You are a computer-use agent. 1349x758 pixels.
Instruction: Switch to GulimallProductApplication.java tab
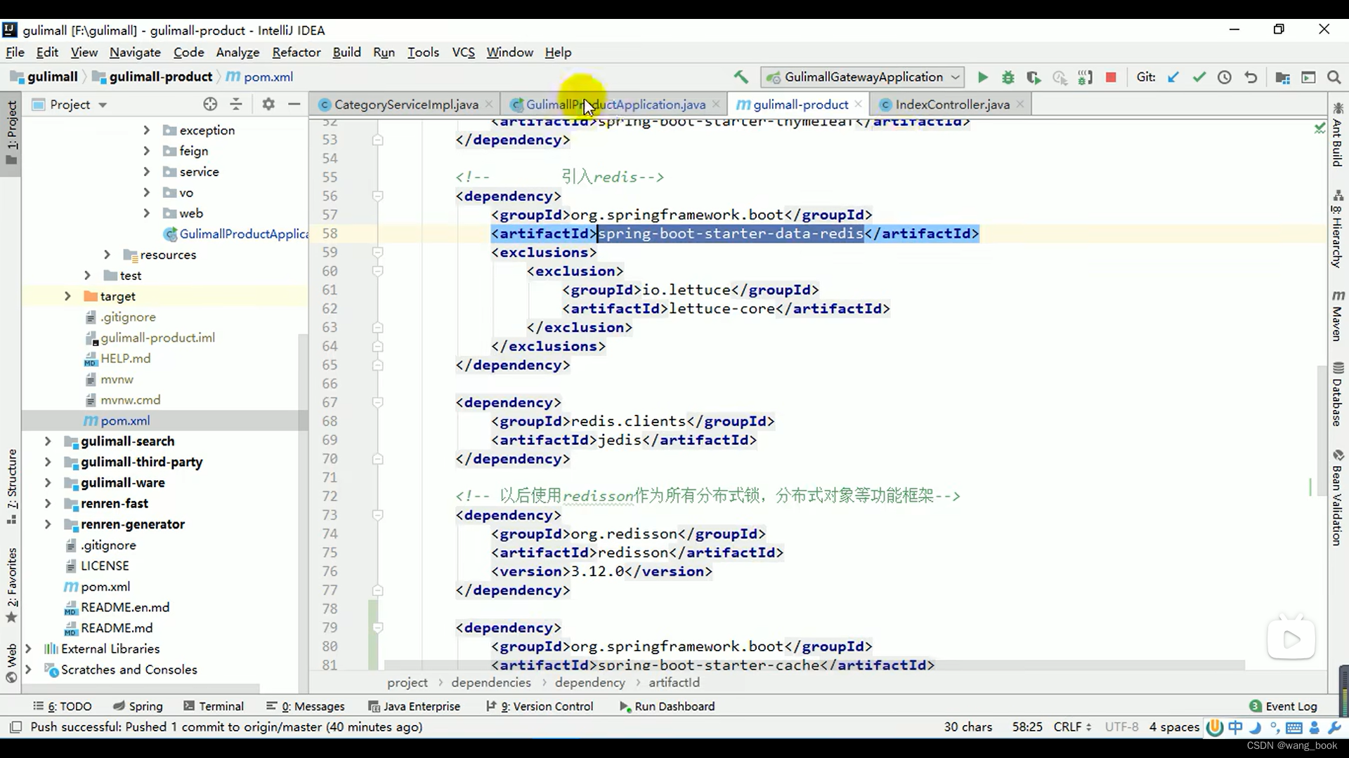pyautogui.click(x=615, y=105)
